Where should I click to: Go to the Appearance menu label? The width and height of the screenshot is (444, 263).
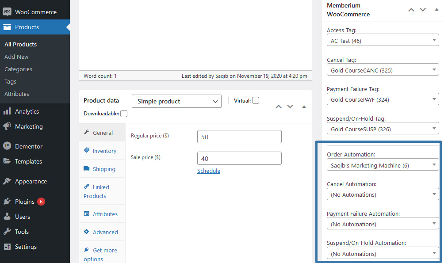tap(31, 182)
